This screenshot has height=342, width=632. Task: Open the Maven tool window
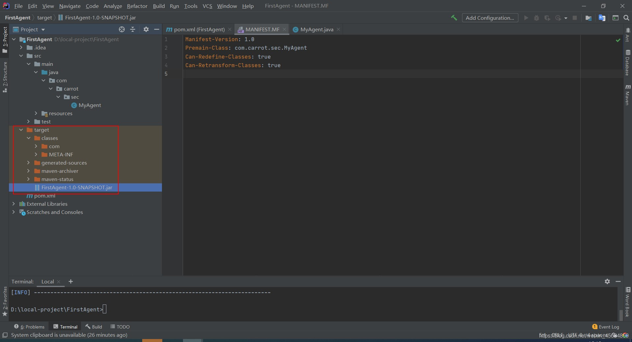[x=628, y=95]
